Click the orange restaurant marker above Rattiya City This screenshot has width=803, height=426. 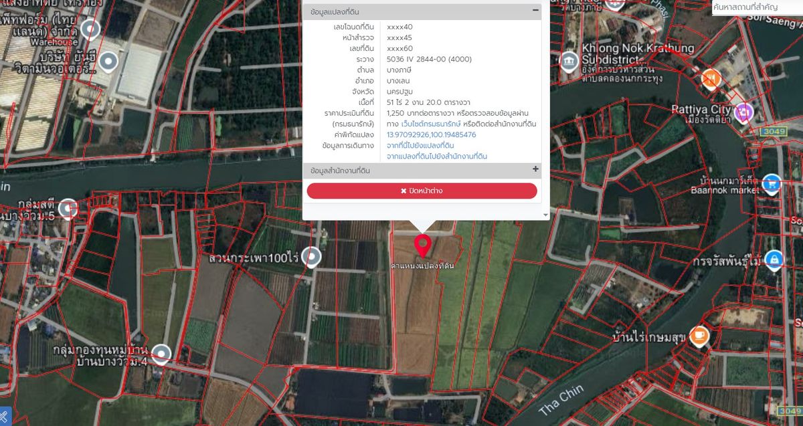(711, 79)
